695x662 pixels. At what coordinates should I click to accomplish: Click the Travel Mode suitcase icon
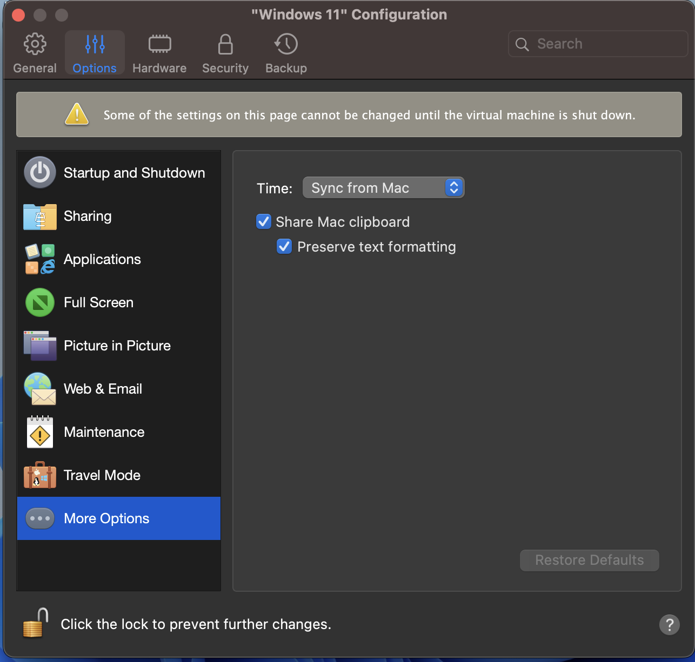coord(40,475)
